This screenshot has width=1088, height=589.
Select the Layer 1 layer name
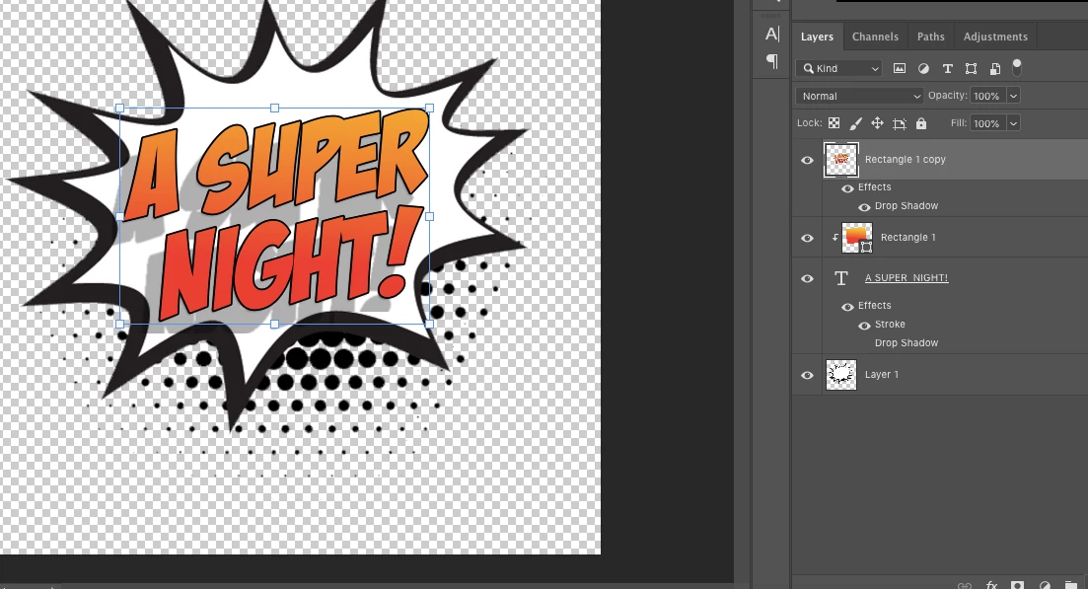tap(881, 375)
